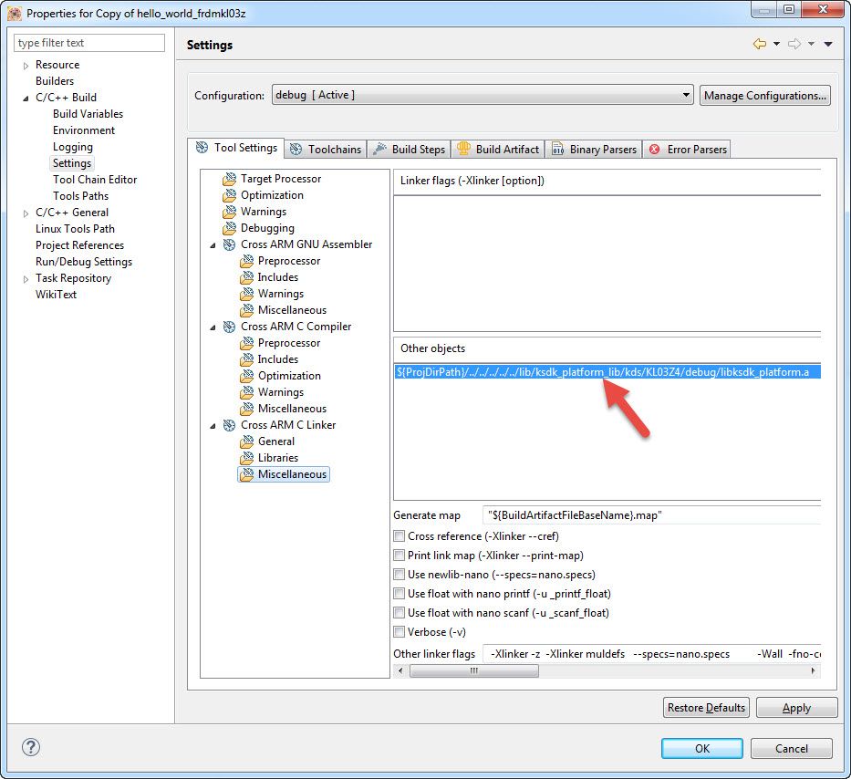Click the Apply button
Screen dimensions: 851x779
coord(796,707)
